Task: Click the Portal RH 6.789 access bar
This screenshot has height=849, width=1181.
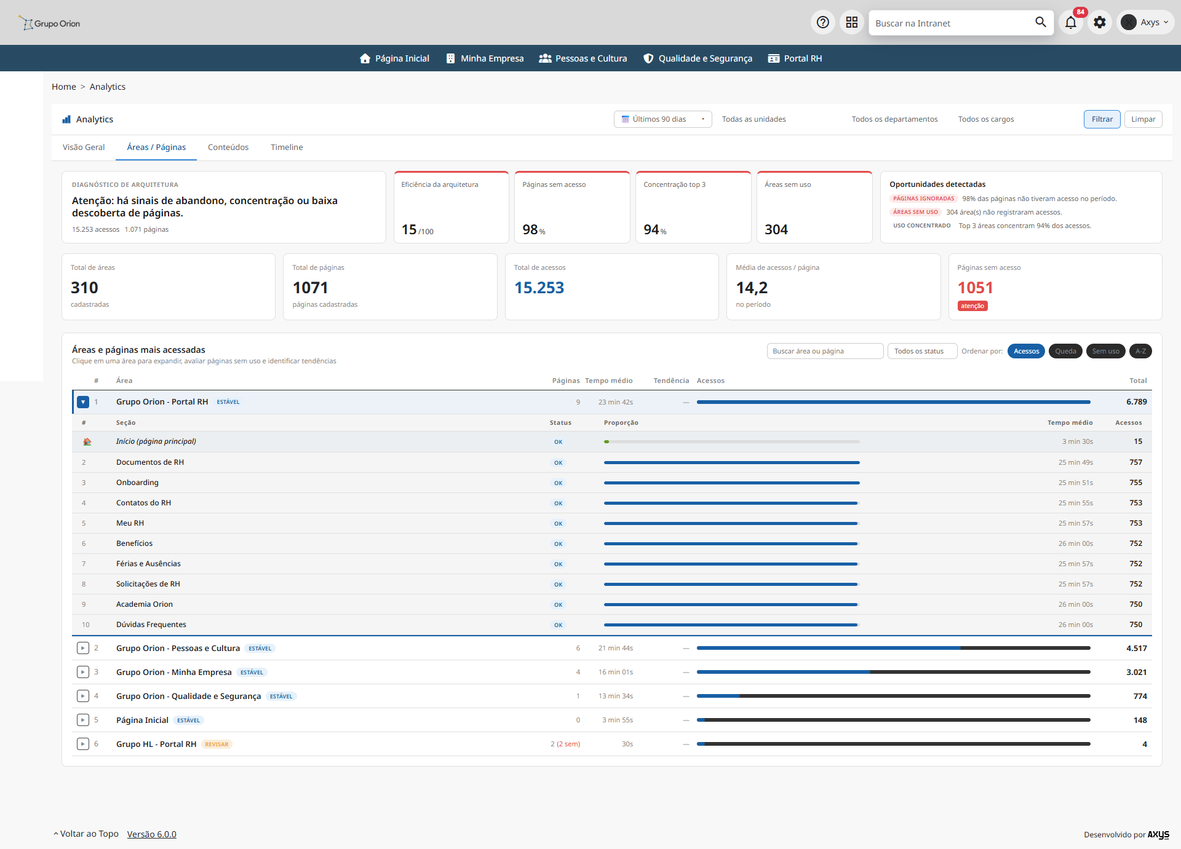Action: [893, 402]
